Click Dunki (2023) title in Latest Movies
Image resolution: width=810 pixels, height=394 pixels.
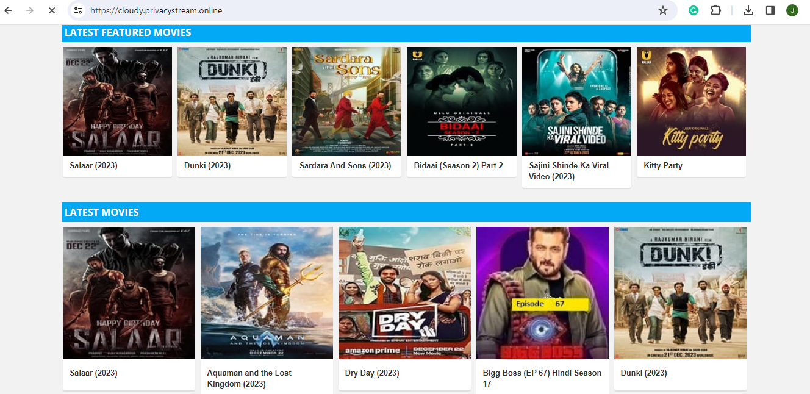point(643,373)
